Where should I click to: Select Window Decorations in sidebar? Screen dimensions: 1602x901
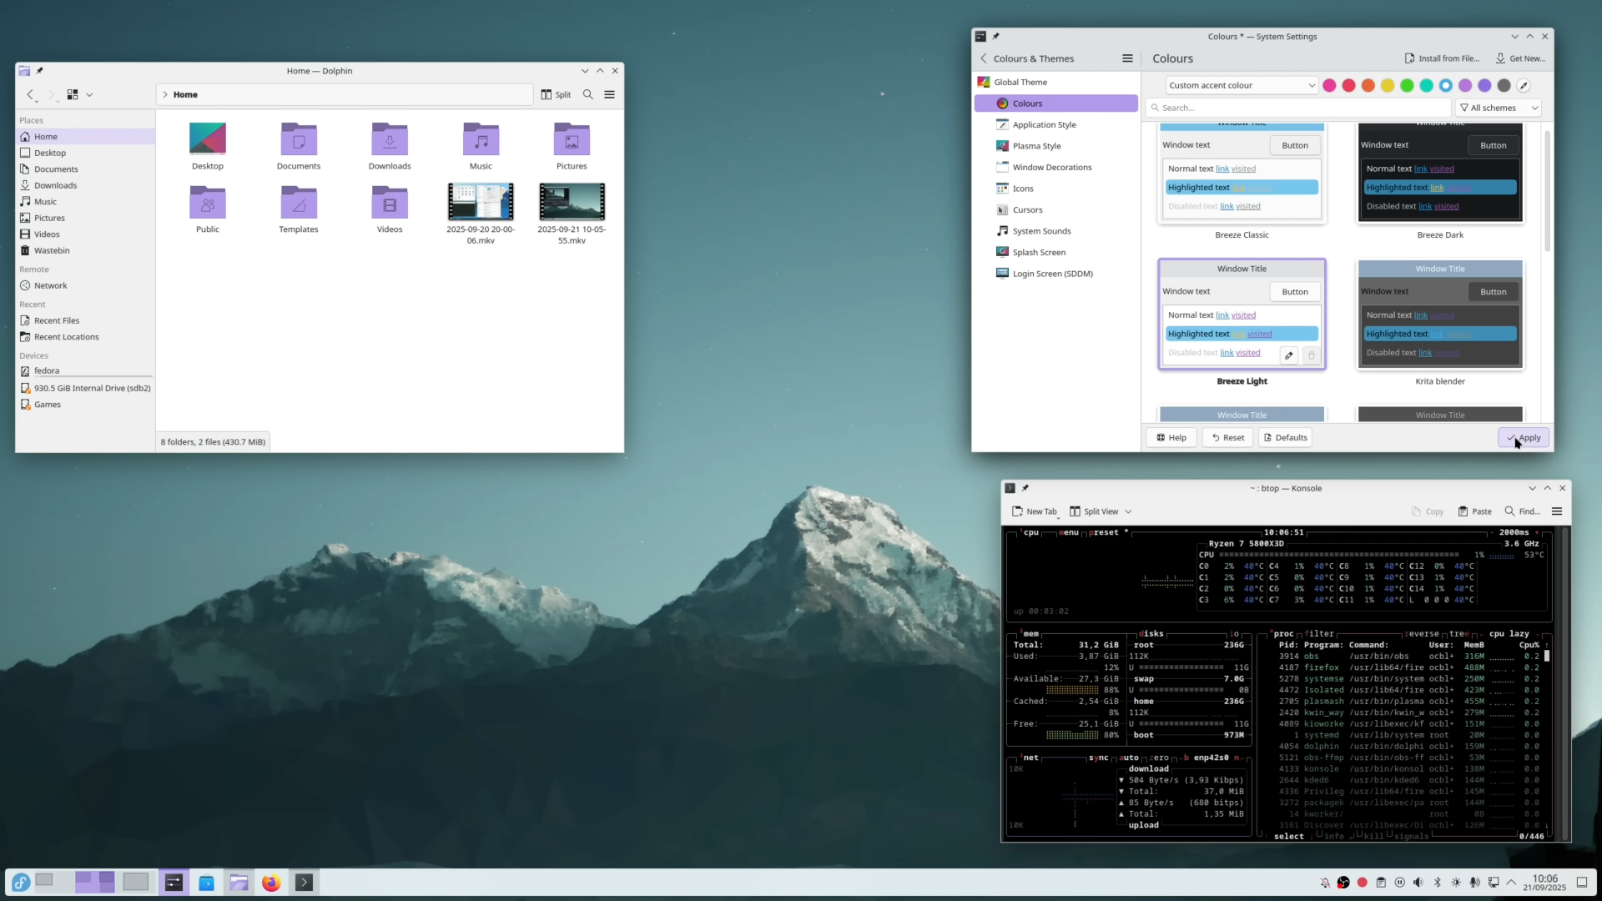[x=1051, y=168]
